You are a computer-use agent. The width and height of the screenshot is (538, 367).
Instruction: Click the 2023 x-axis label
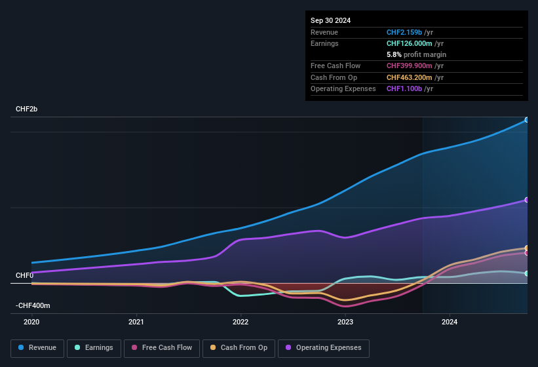click(345, 322)
